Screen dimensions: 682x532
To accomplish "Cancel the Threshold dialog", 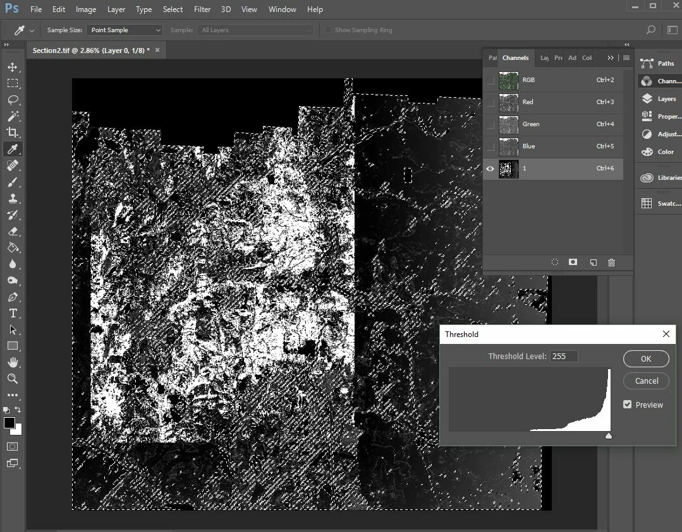I will pos(645,381).
